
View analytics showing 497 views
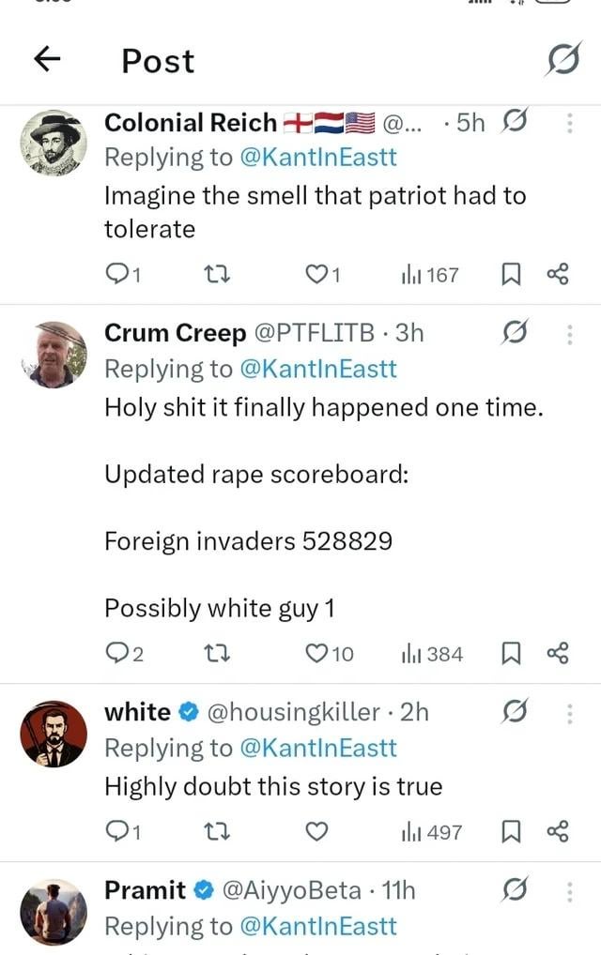[x=432, y=832]
